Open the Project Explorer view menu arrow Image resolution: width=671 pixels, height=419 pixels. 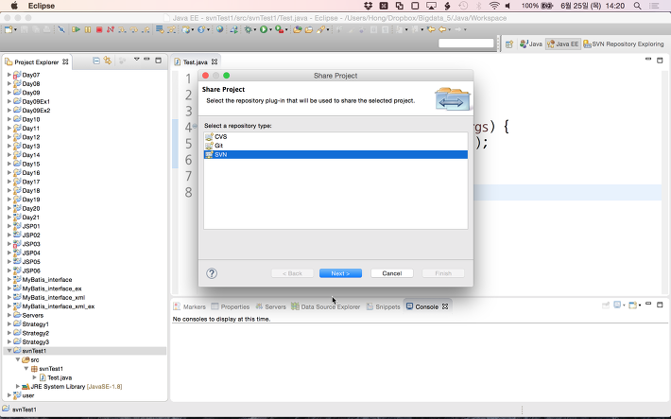136,60
